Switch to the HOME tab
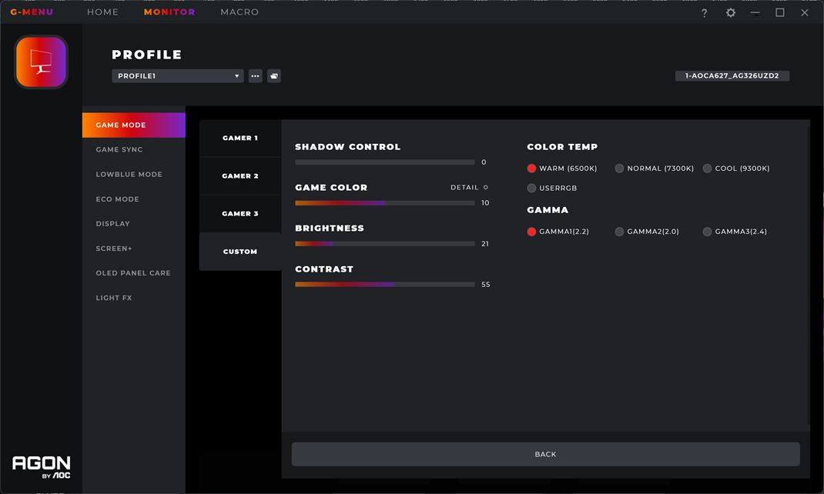Image resolution: width=824 pixels, height=494 pixels. tap(102, 12)
